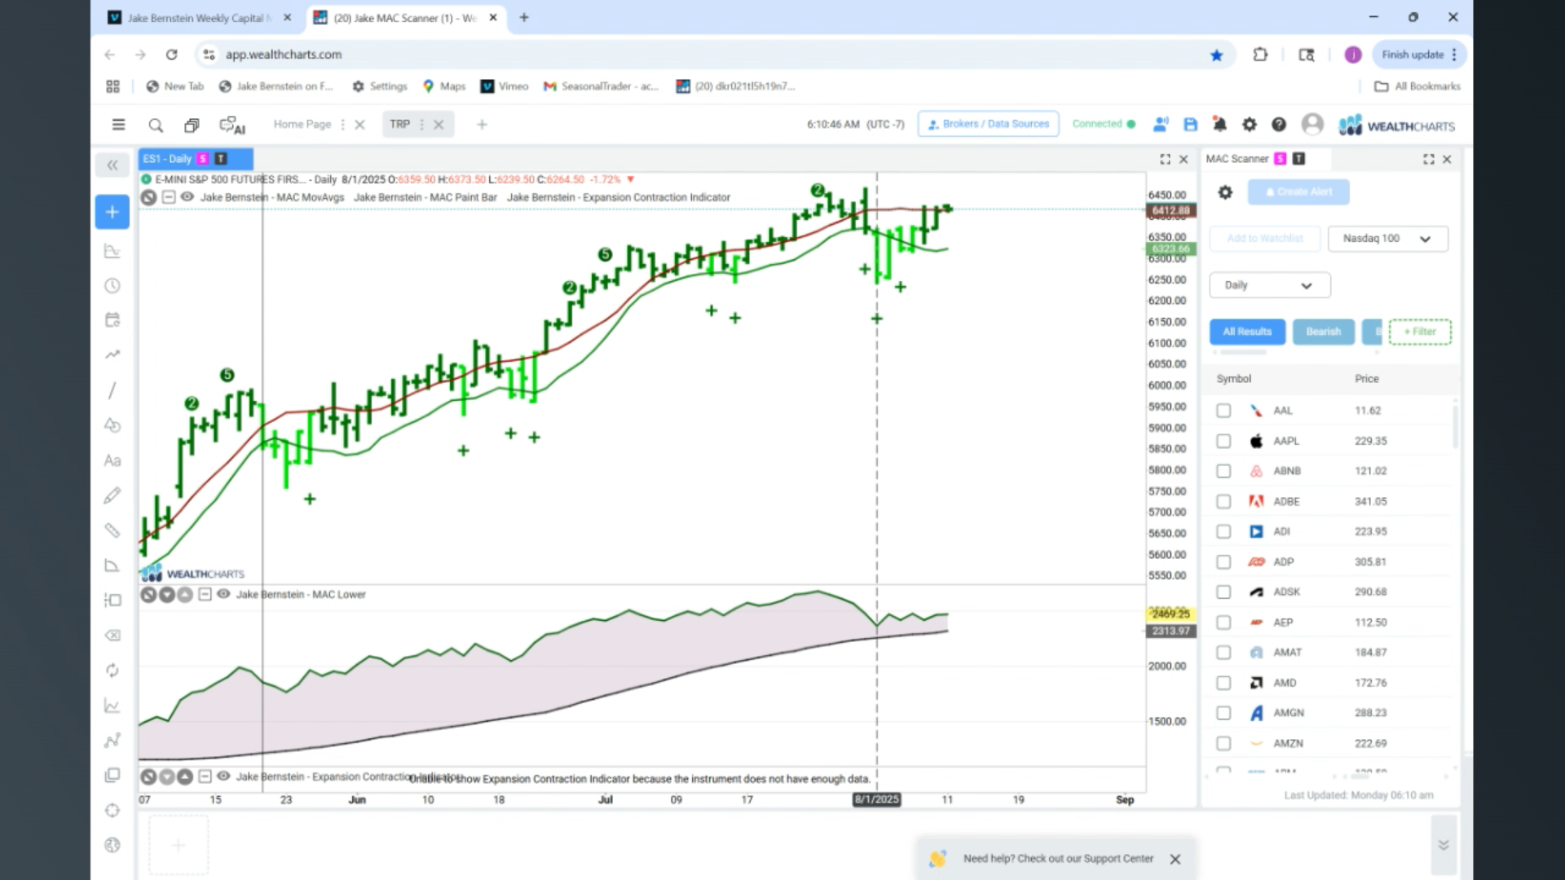Close the ES1 chart panel
The height and width of the screenshot is (880, 1565).
coord(1184,160)
